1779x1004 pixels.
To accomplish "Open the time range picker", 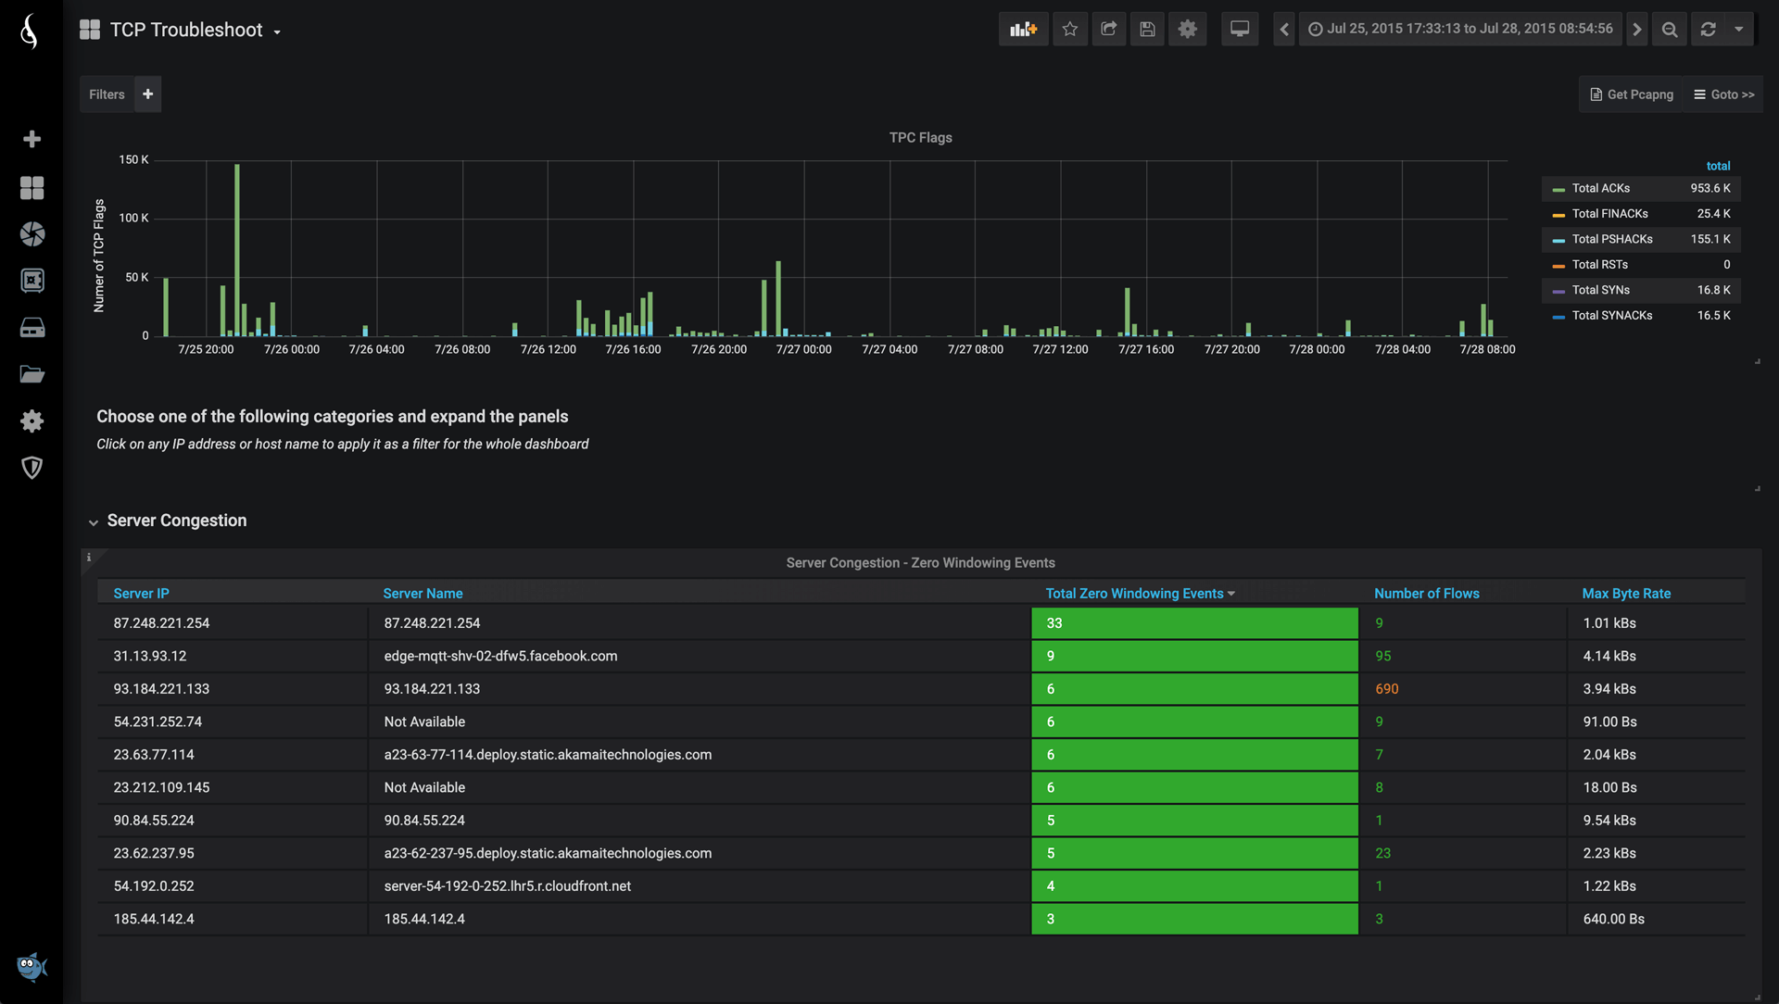I will point(1460,30).
